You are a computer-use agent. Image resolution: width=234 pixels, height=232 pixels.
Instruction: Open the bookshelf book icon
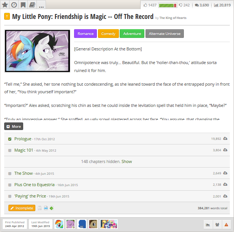coord(32,5)
